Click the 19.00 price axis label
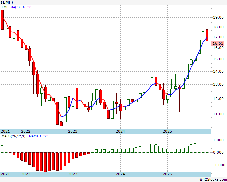This screenshot has height=182, width=227. (x=218, y=17)
